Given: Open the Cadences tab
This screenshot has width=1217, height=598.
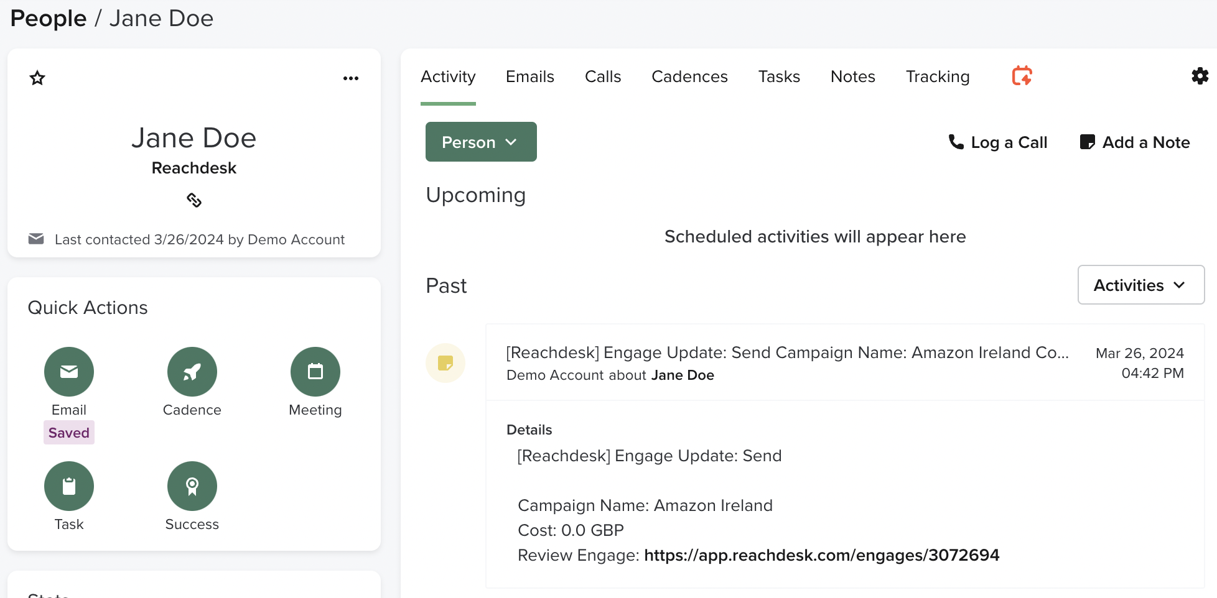Looking at the screenshot, I should 689,76.
